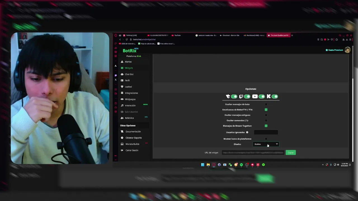
Task: Enable Ocultar mensajes de bots checkbox
Action: (266, 104)
